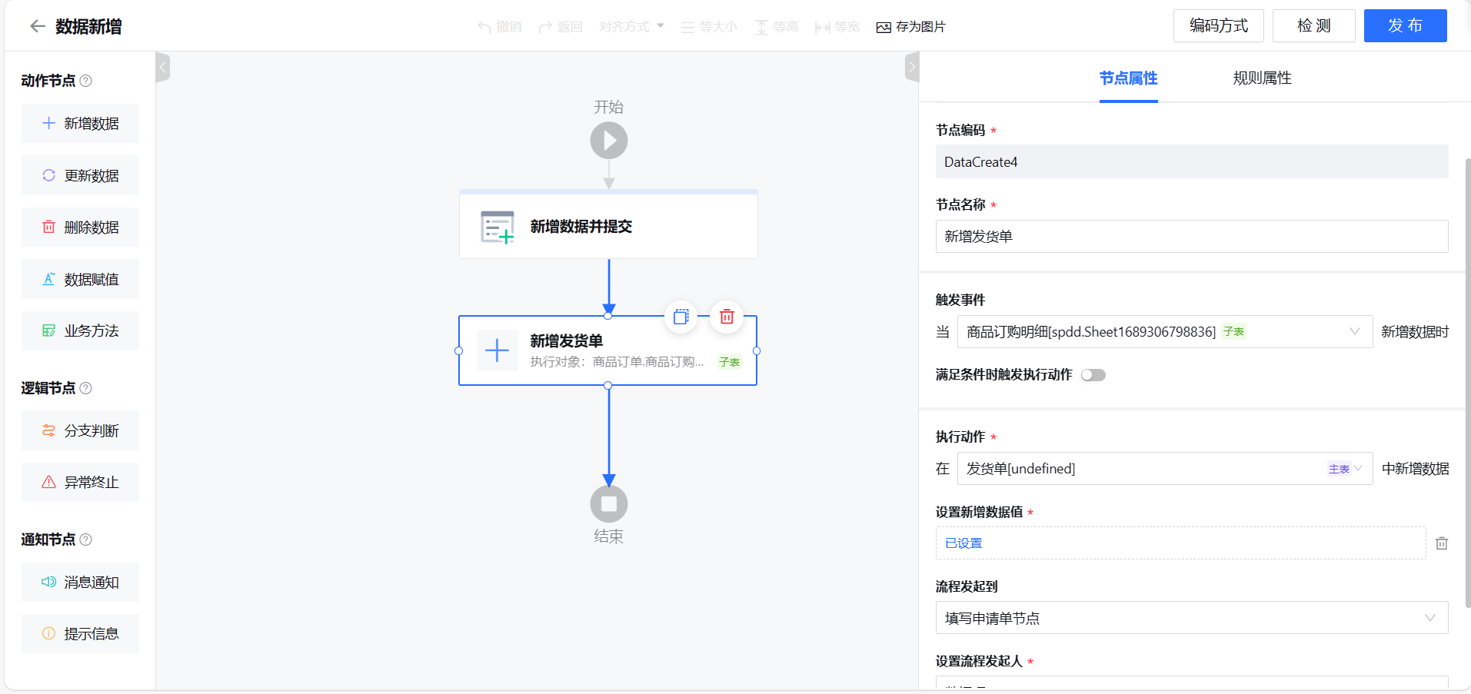Viewport: 1471px width, 694px height.
Task: Click the form icon in 新增数据并提交 node
Action: [x=497, y=227]
